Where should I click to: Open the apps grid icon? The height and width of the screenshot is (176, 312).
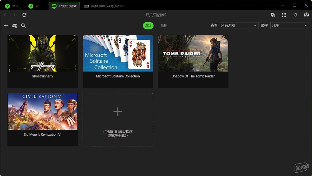point(284,15)
